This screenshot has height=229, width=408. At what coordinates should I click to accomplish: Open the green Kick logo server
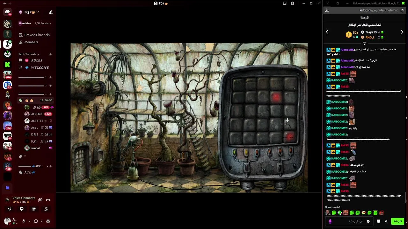pos(7,65)
